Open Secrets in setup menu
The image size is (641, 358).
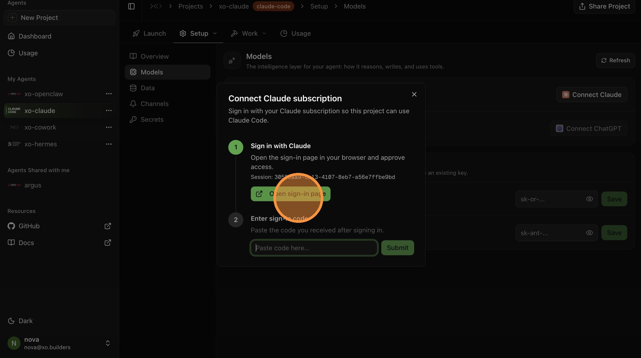(167, 119)
